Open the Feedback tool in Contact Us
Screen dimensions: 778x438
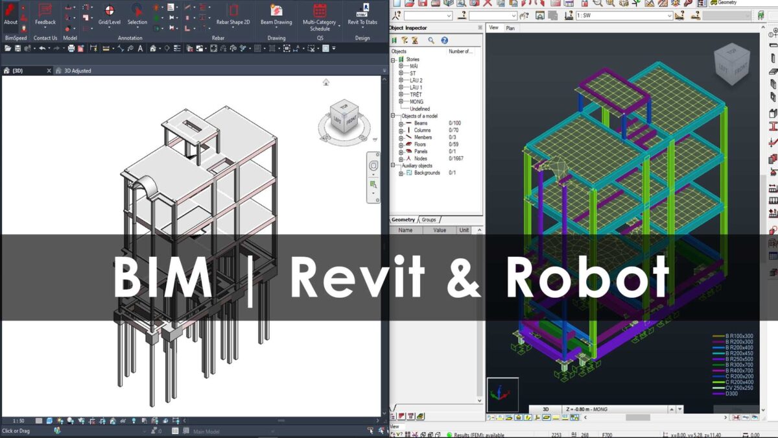pos(45,16)
